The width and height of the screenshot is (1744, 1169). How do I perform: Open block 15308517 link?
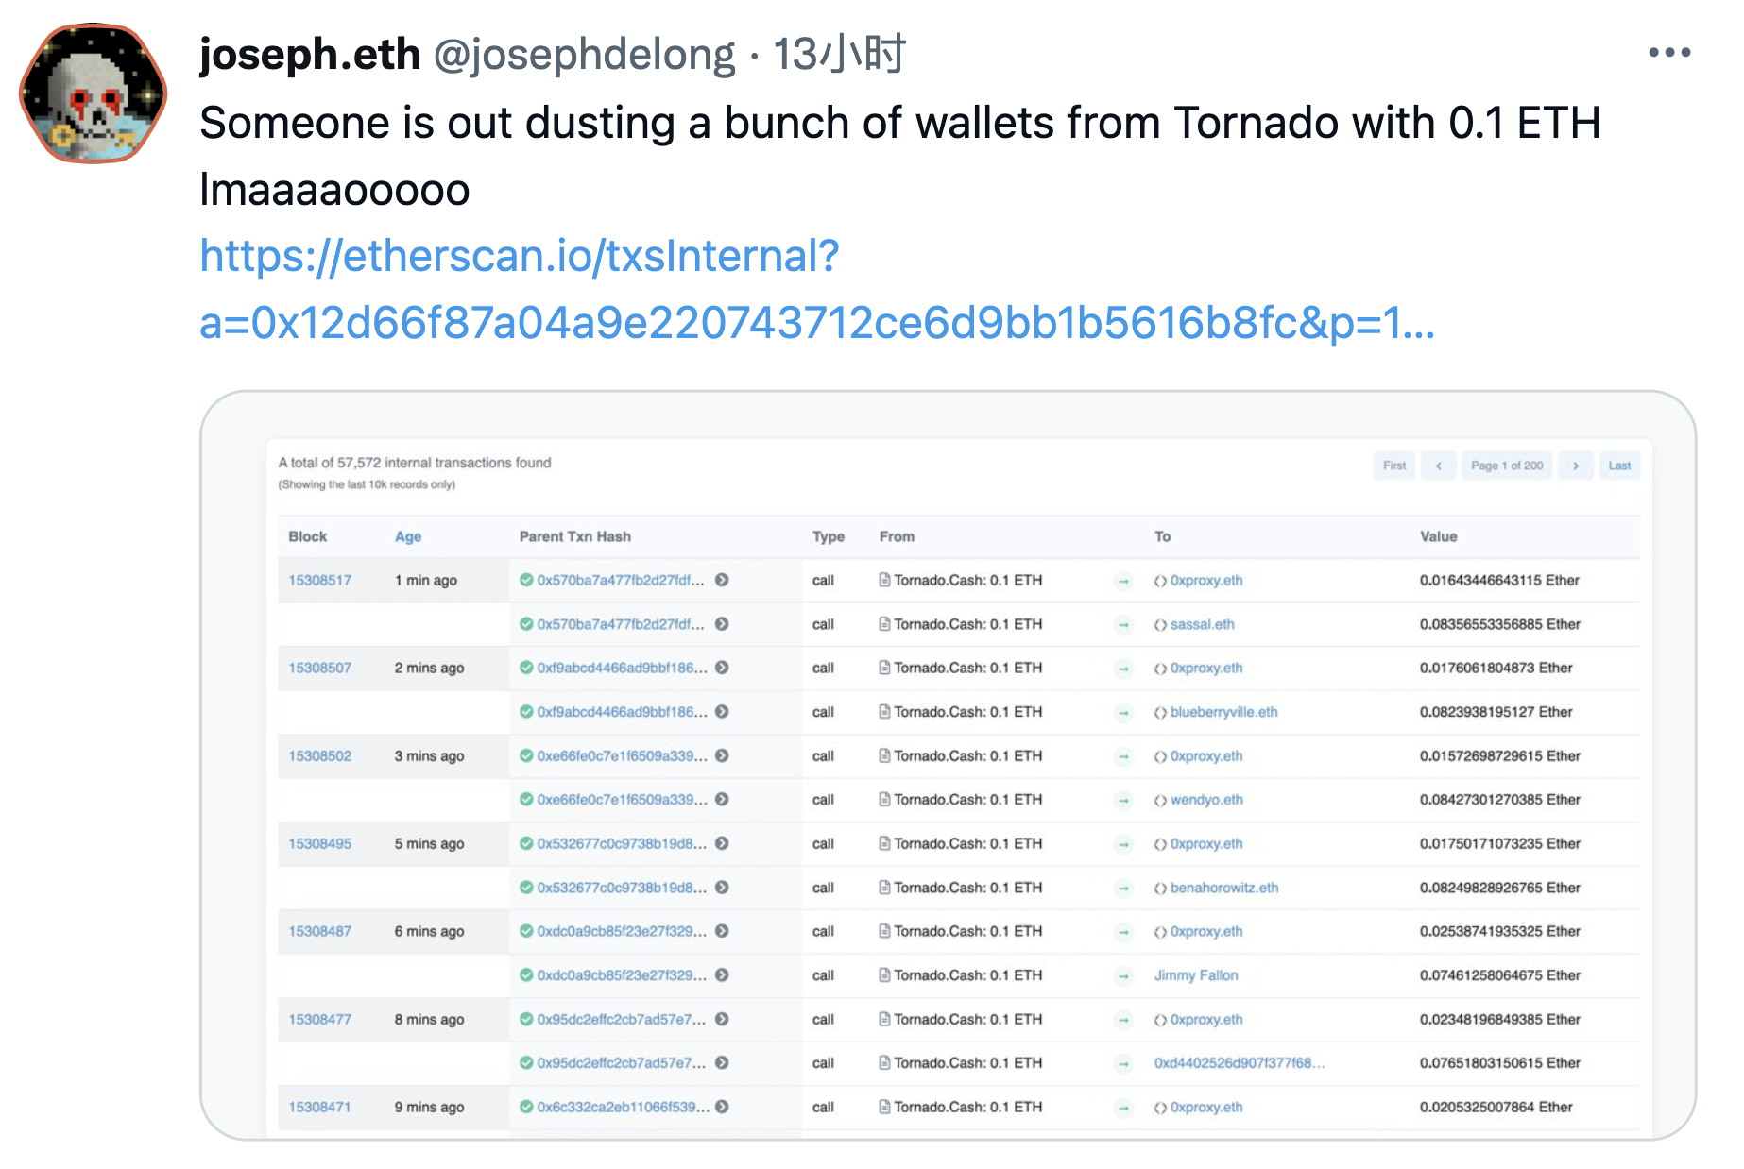(x=320, y=580)
